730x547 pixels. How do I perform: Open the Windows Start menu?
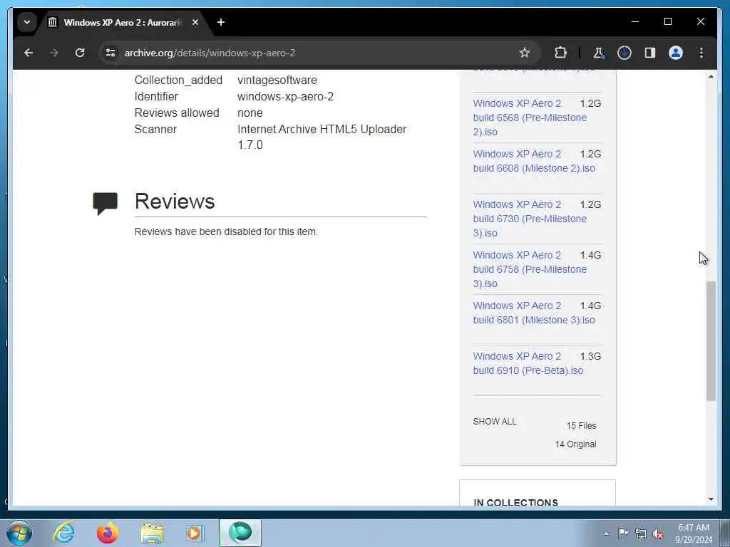[x=19, y=533]
